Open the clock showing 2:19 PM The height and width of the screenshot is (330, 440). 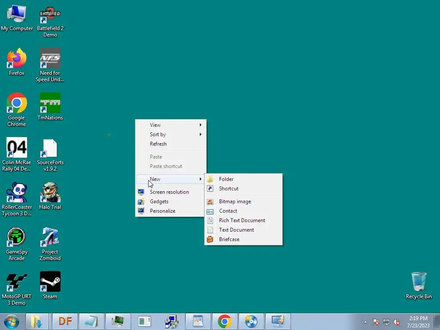point(418,322)
